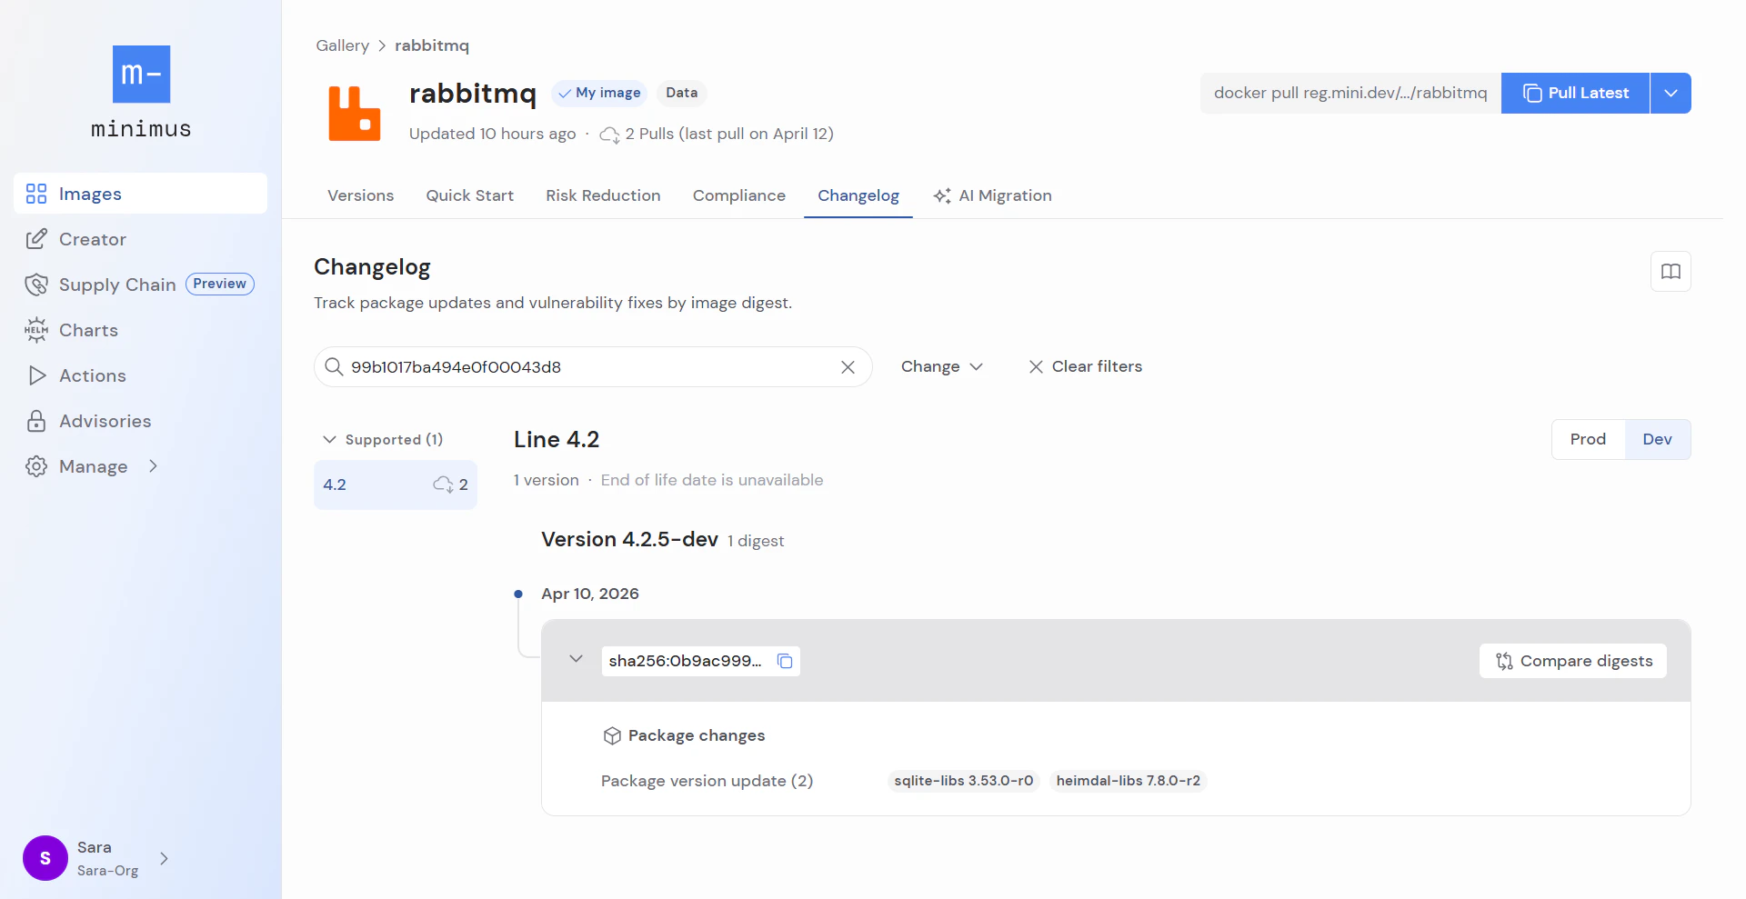
Task: Open the Quick Start tab
Action: coord(470,195)
